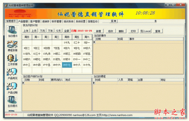The image size is (189, 121).
Task: Go to next year with 下年
Action: click(x=50, y=31)
